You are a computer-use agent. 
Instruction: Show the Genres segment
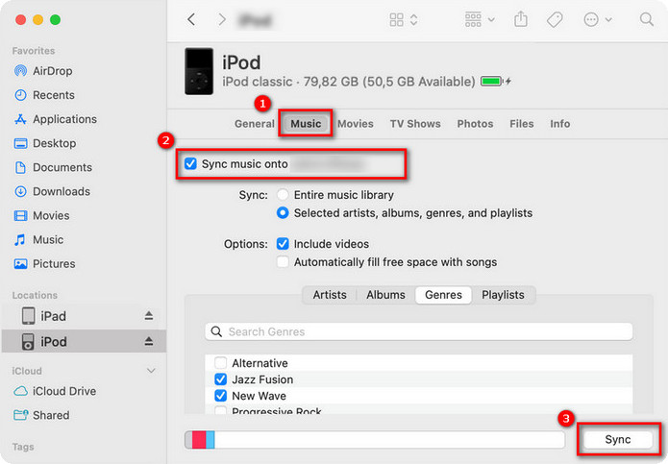(443, 295)
